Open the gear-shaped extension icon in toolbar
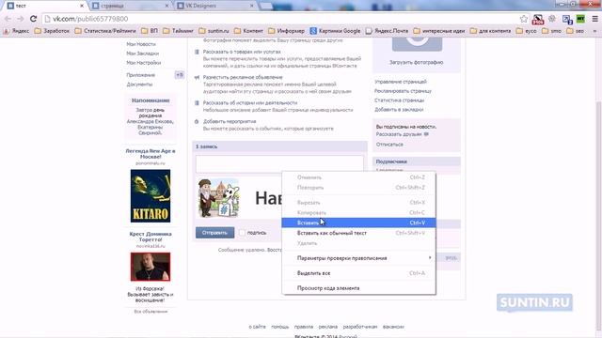Image resolution: width=602 pixels, height=338 pixels. pyautogui.click(x=552, y=19)
